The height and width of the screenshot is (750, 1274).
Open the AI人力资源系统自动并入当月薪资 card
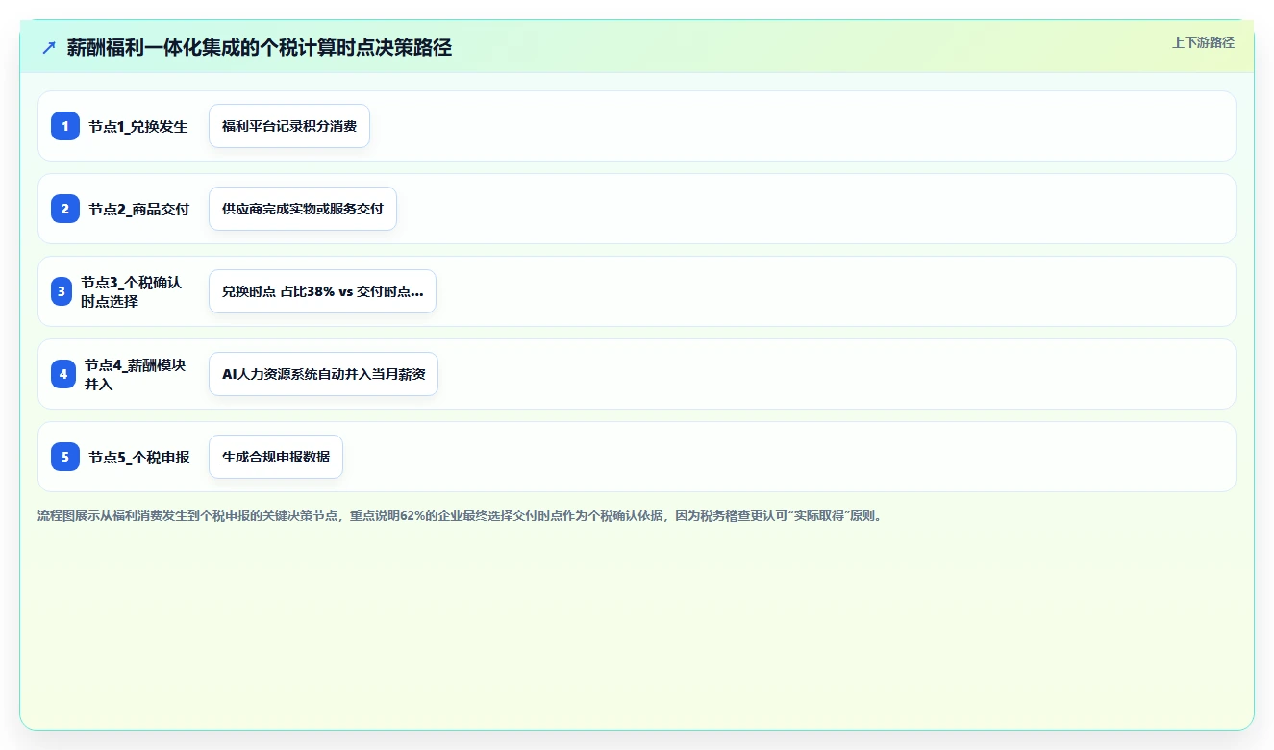[x=323, y=374]
